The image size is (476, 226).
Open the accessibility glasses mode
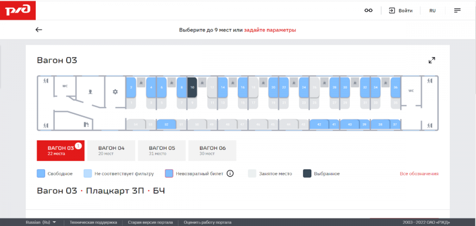368,10
